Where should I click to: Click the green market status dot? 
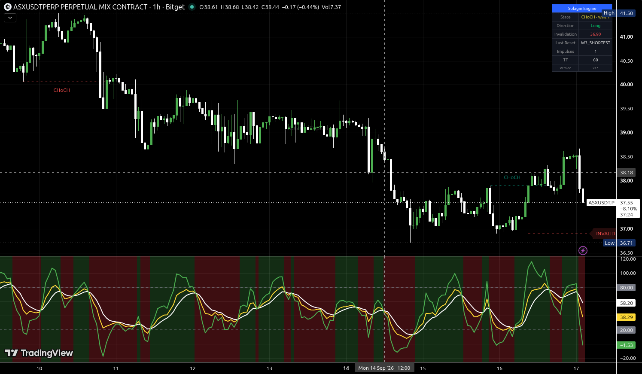tap(192, 7)
